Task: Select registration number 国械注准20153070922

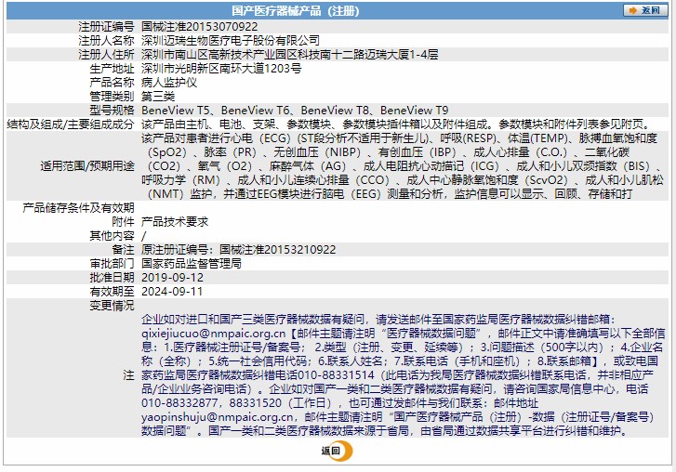Action: 199,27
